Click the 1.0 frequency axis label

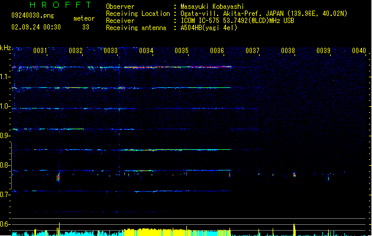[5, 106]
